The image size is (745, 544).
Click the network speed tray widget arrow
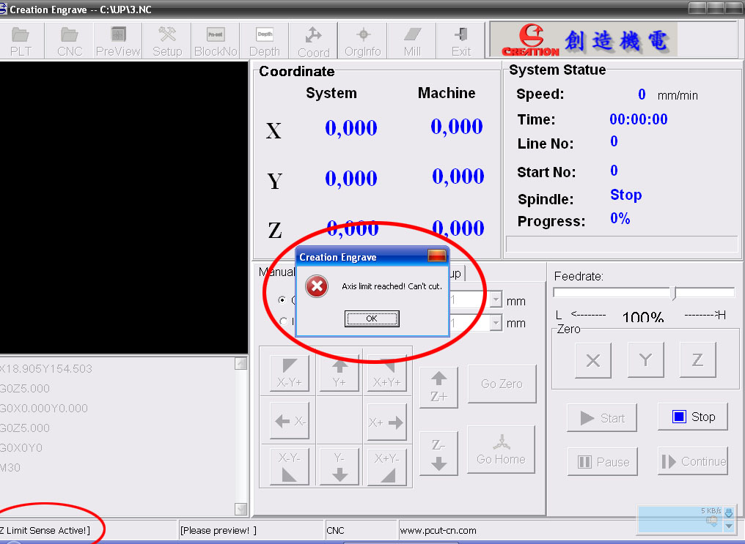(729, 526)
